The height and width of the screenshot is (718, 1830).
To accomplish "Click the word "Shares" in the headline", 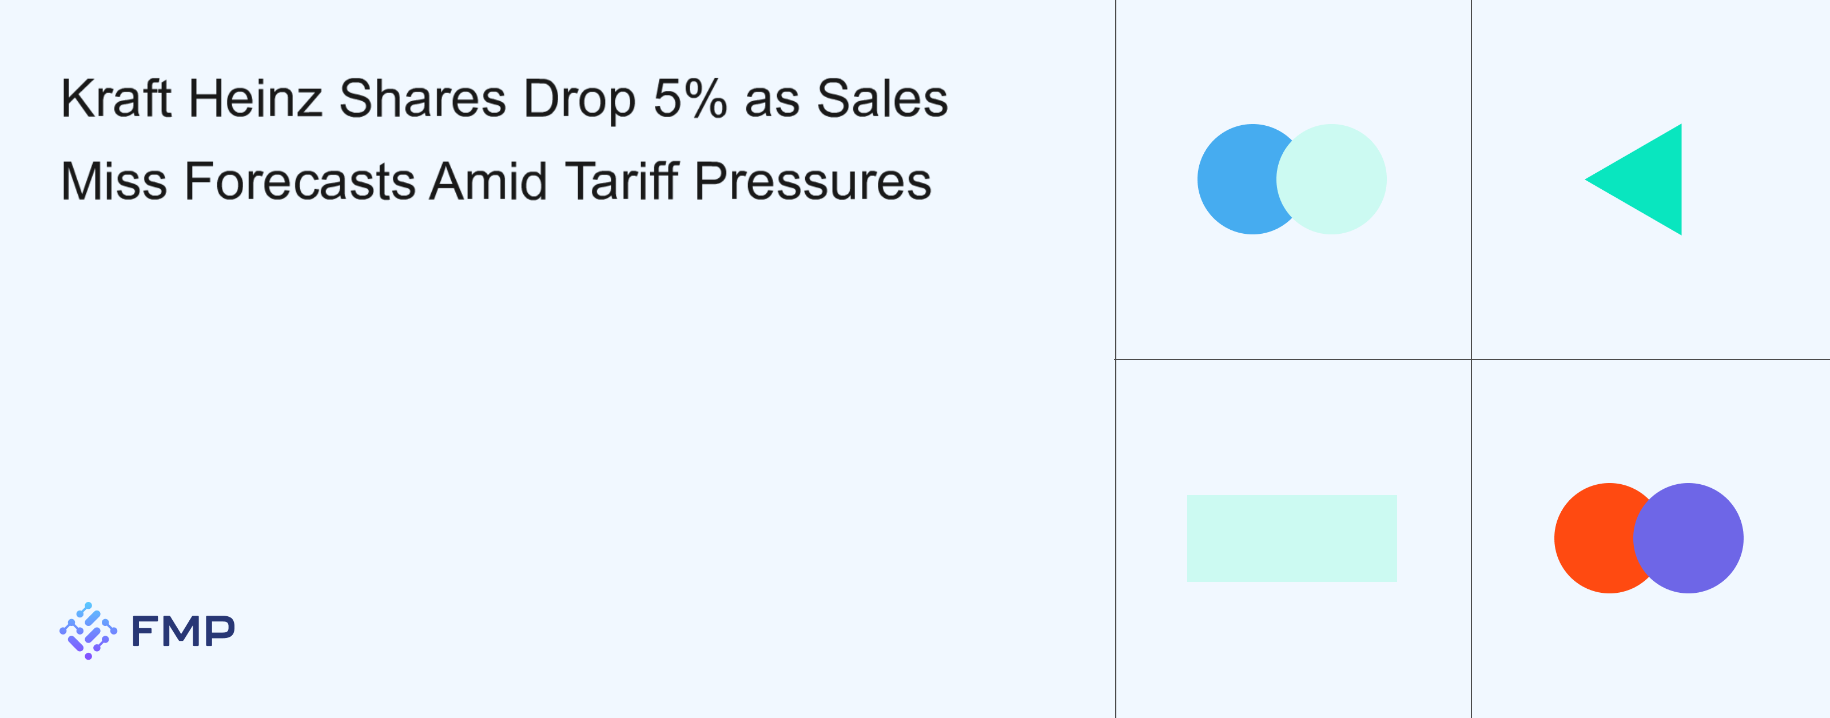I will (422, 99).
